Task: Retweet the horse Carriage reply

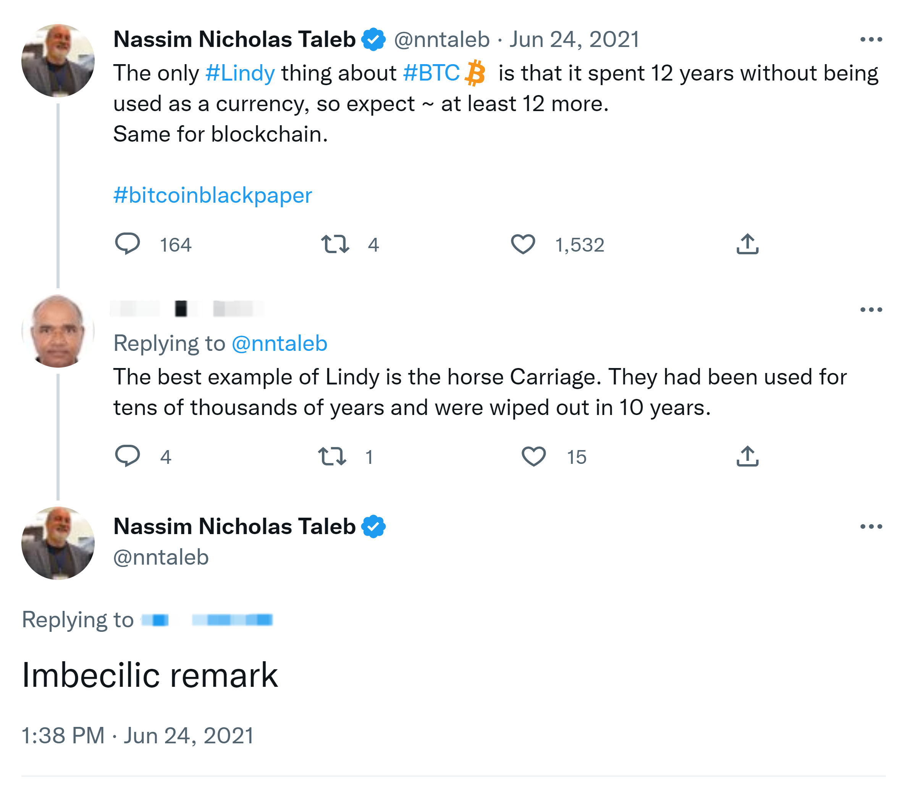Action: (332, 456)
